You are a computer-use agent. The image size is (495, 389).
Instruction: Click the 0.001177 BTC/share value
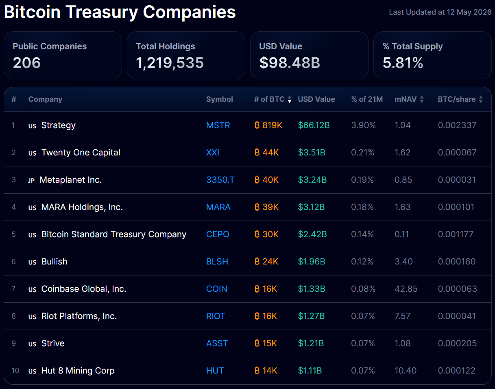(x=456, y=234)
